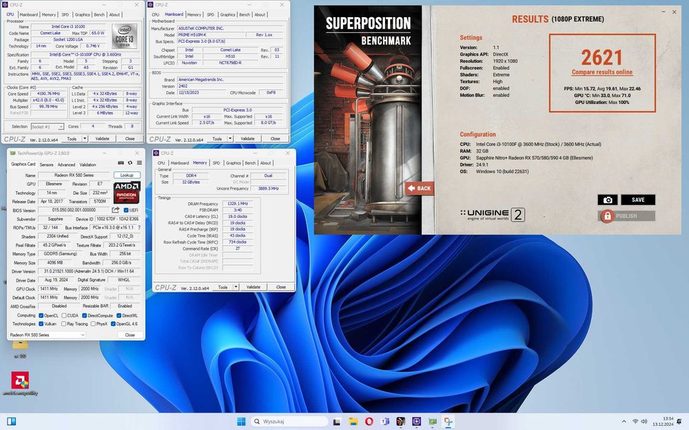689x430 pixels.
Task: Click the Bus Interface question mark
Action: (x=139, y=228)
